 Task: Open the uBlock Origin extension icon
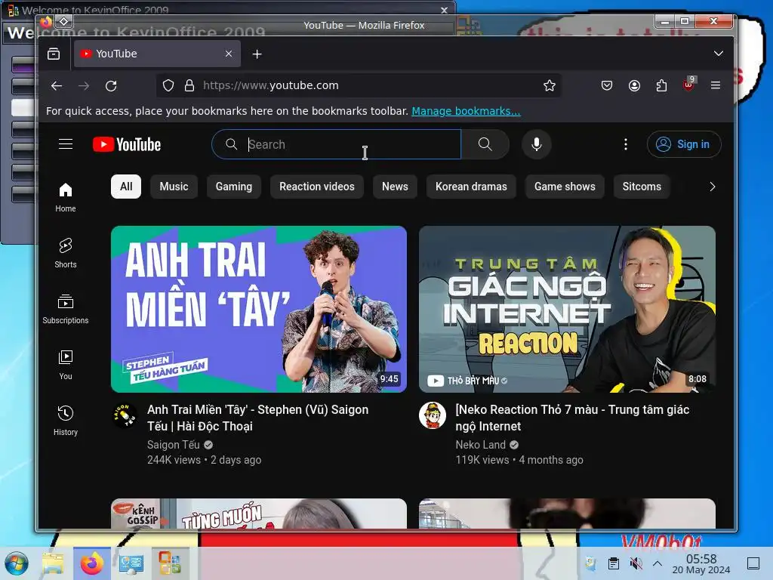pyautogui.click(x=689, y=85)
